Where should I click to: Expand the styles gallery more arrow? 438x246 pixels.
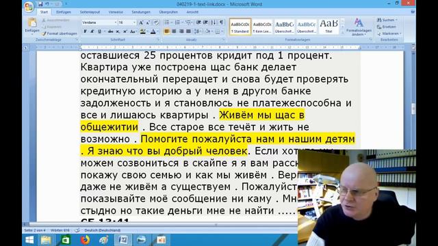click(x=343, y=33)
